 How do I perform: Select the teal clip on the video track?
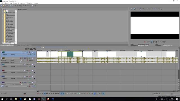(70, 54)
